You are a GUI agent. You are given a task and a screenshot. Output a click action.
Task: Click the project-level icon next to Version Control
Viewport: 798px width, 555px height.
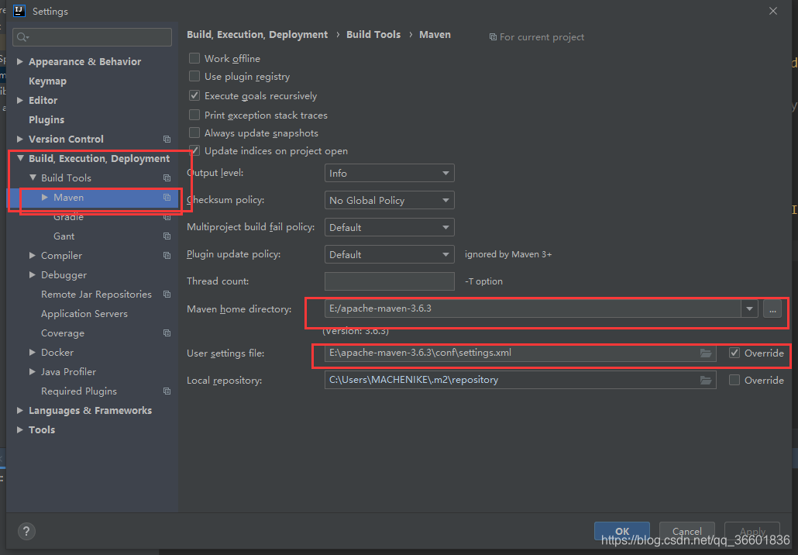tap(167, 139)
